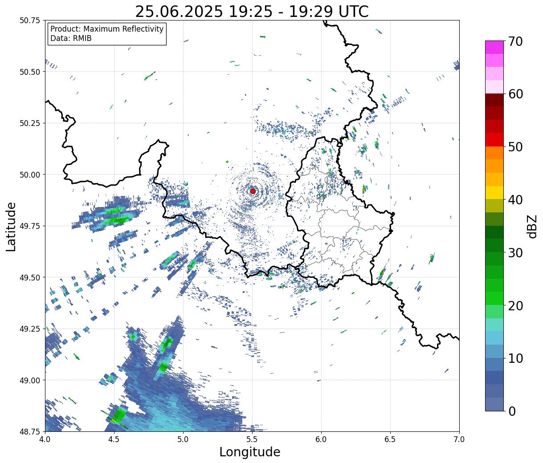Click the longitude tick label 7.0
Viewport: 543px width, 463px height.
[x=459, y=439]
